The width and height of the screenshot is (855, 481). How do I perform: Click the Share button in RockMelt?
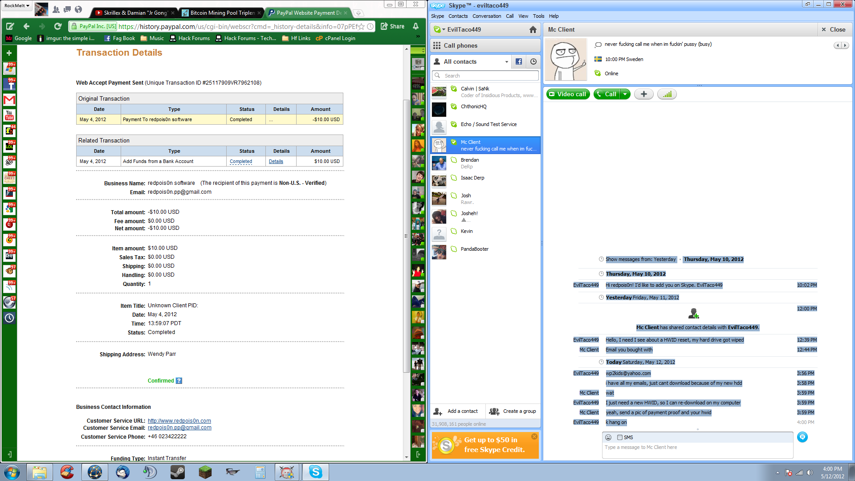[393, 26]
